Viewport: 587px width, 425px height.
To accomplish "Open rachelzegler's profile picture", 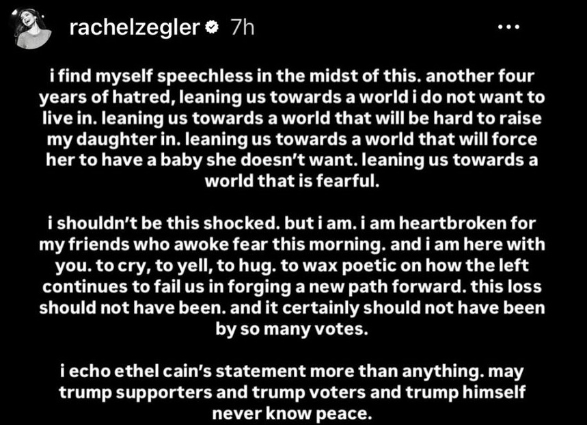I will [x=32, y=29].
